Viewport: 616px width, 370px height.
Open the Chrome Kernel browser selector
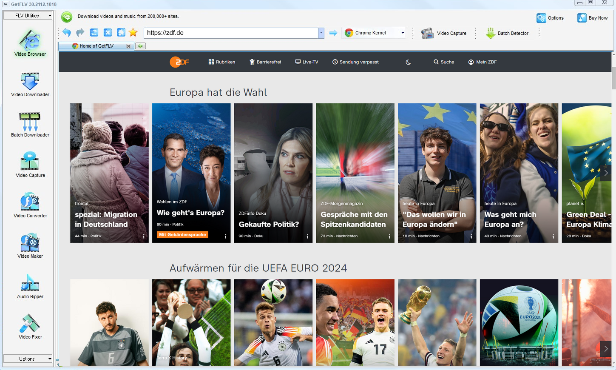coord(374,33)
